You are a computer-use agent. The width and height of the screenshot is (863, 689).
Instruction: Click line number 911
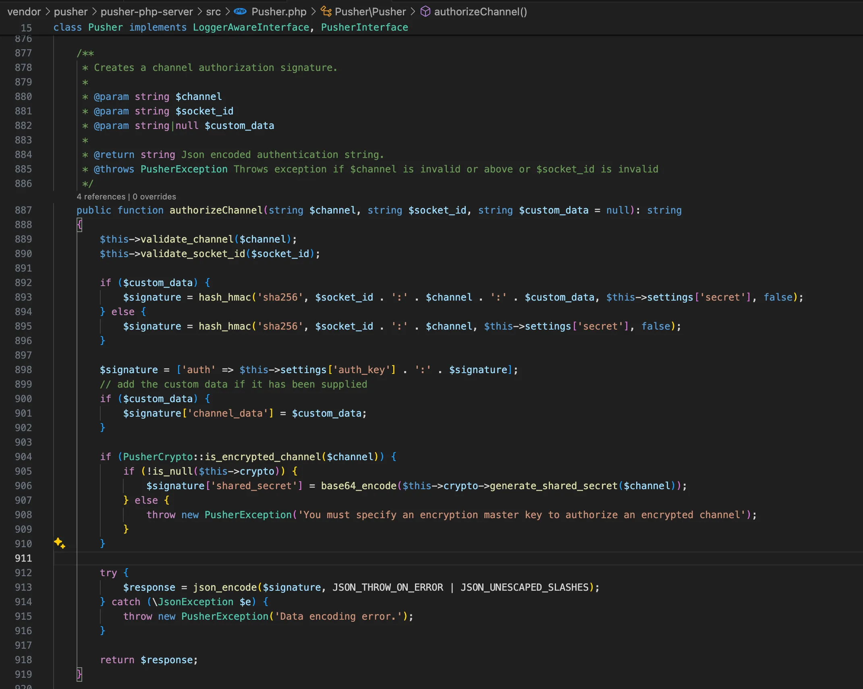pyautogui.click(x=23, y=558)
